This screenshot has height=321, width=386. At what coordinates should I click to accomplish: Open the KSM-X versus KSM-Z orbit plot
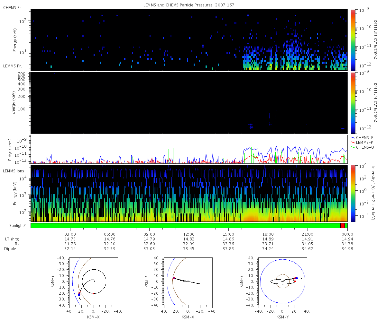[188, 282]
